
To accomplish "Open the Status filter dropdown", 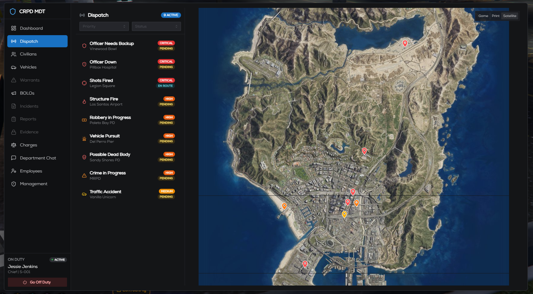I will [156, 26].
